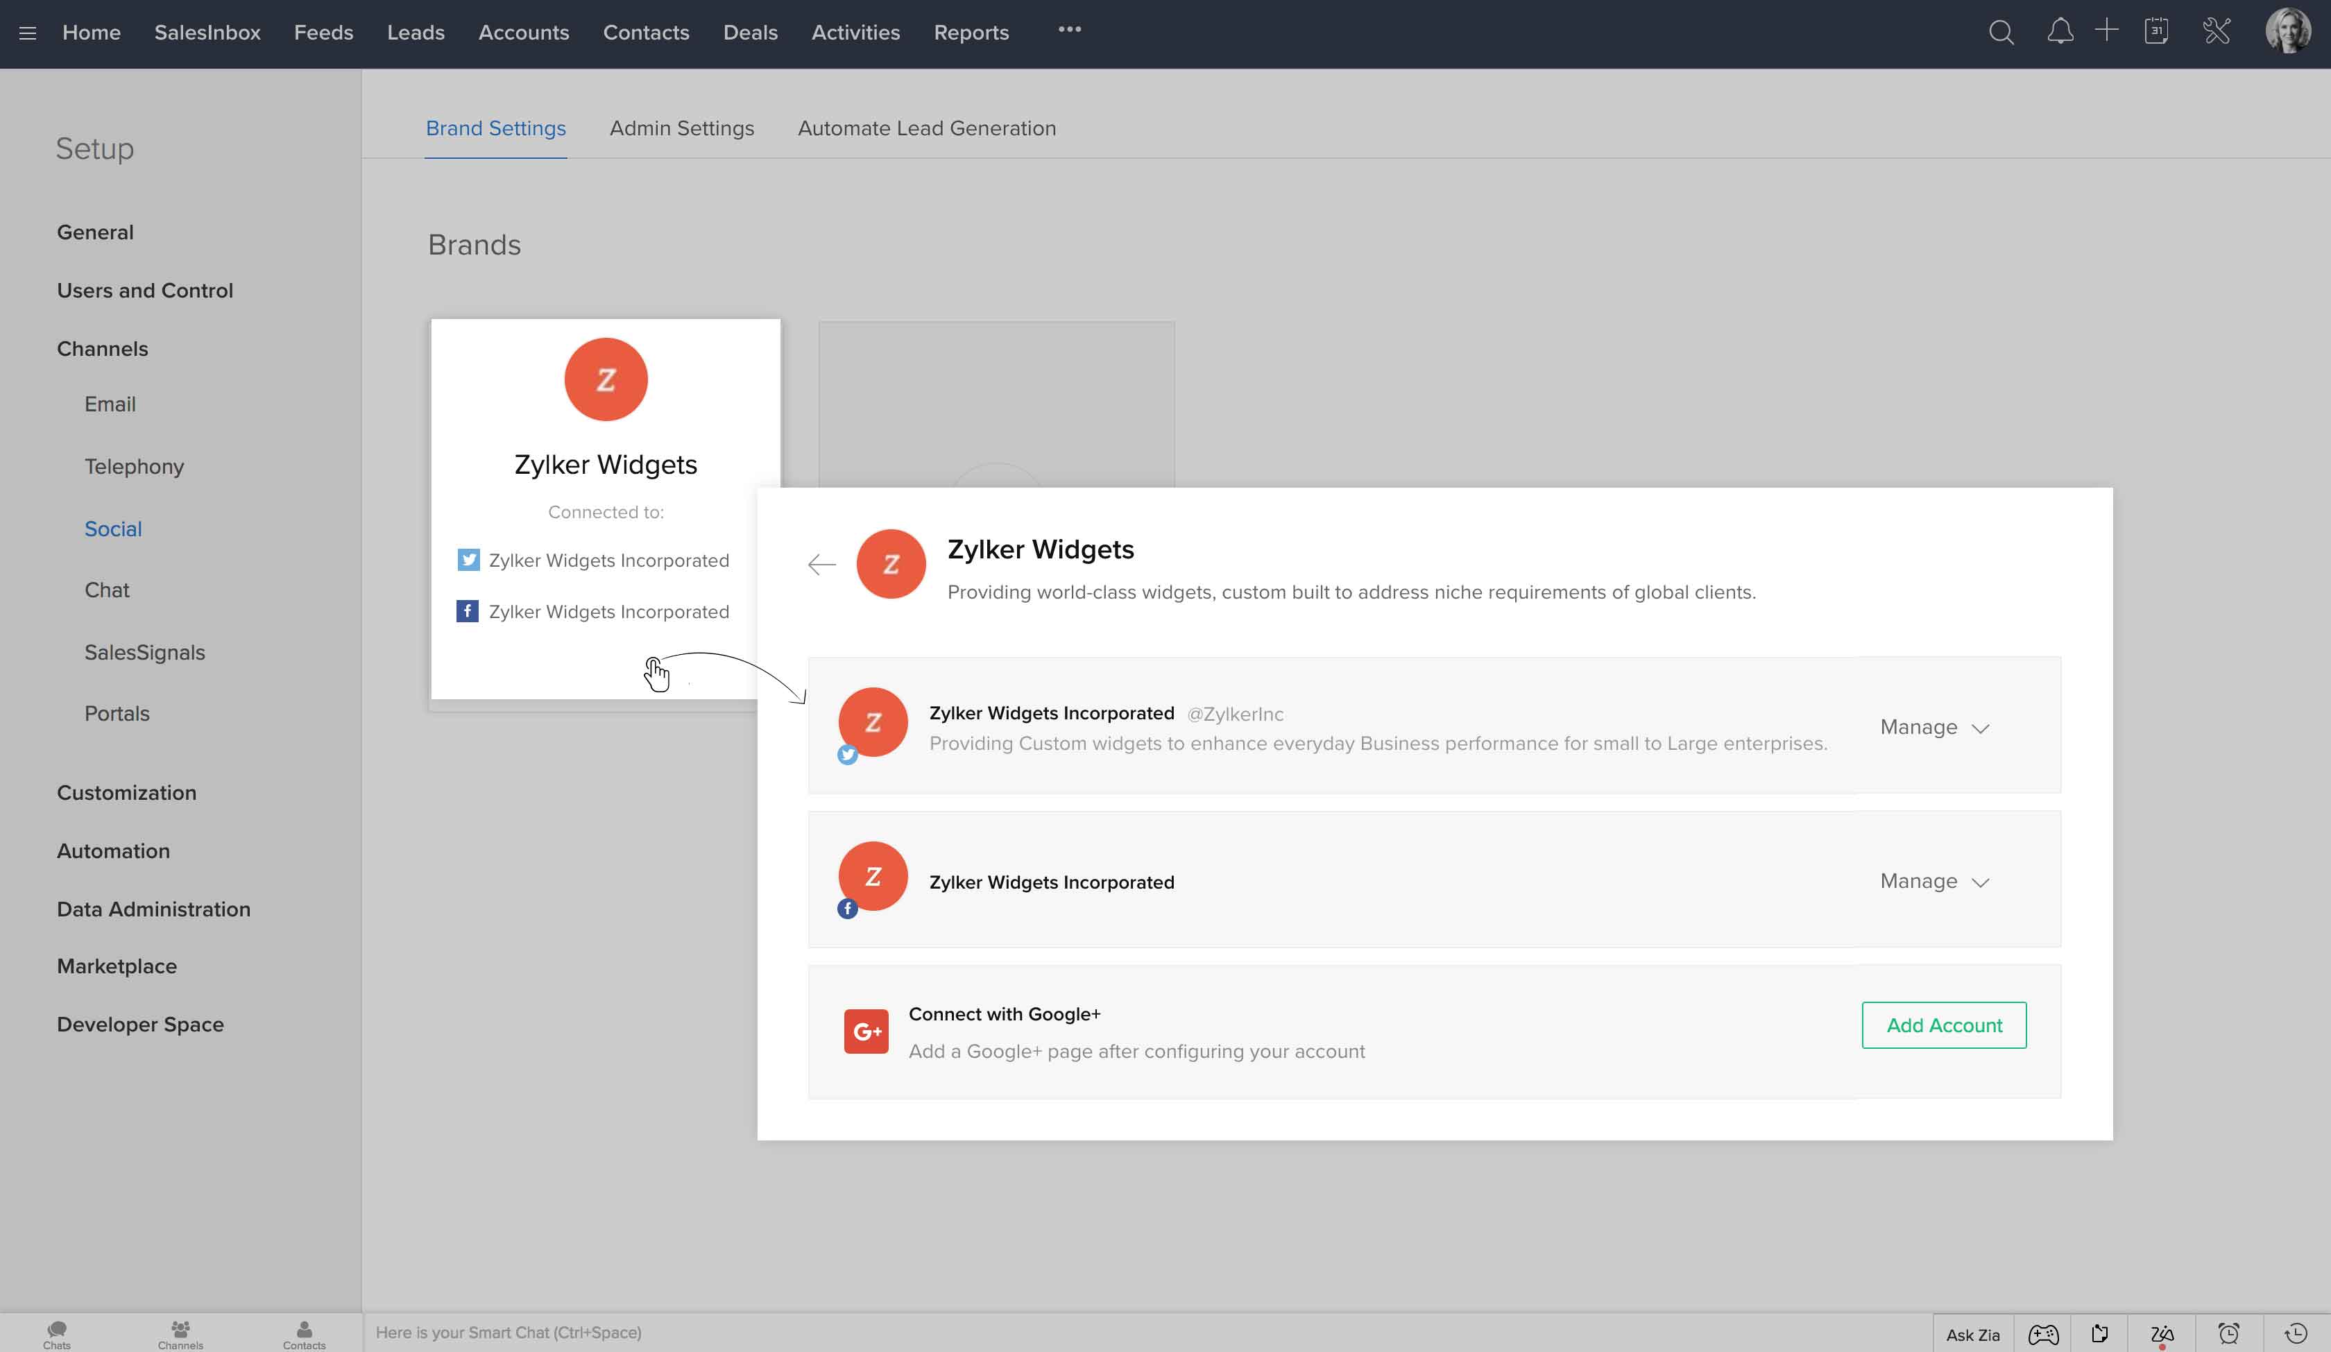Screen dimensions: 2331x1352
Task: Expand the Data Administration section
Action: point(153,909)
